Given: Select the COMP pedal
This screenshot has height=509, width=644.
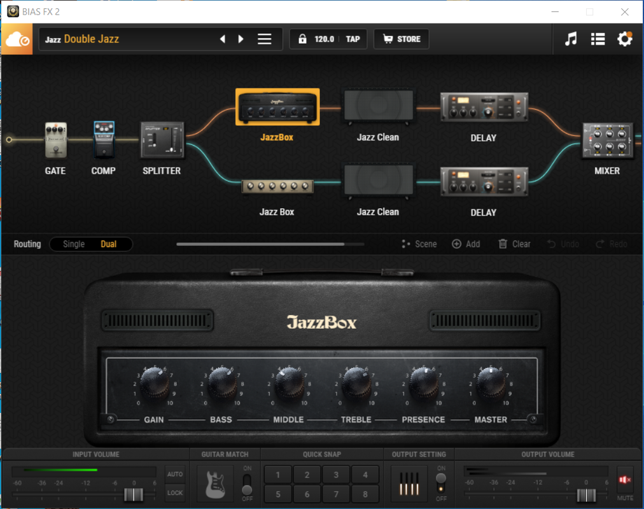Looking at the screenshot, I should (104, 139).
